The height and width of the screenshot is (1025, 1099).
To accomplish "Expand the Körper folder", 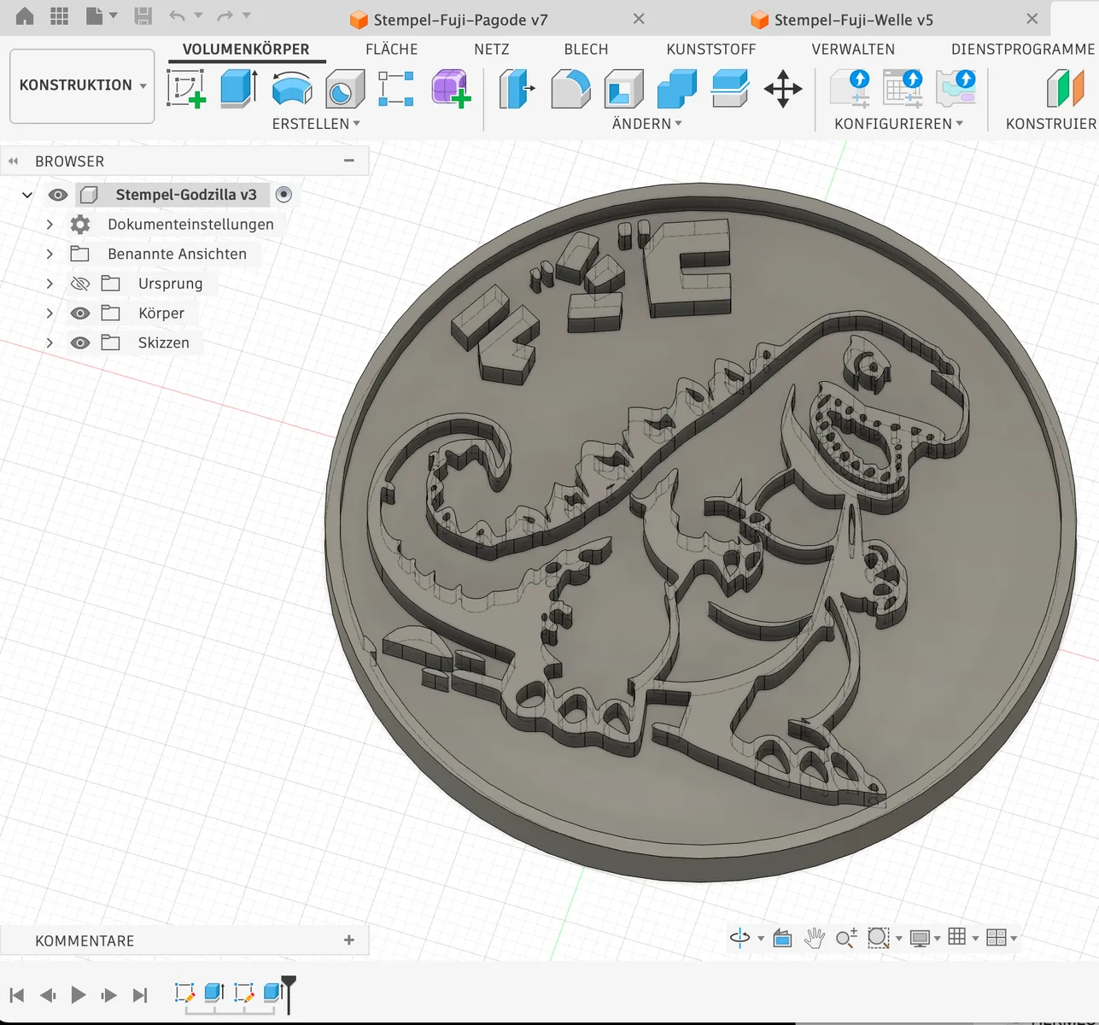I will 50,313.
